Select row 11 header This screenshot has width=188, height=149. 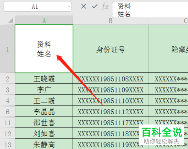coord(8,122)
